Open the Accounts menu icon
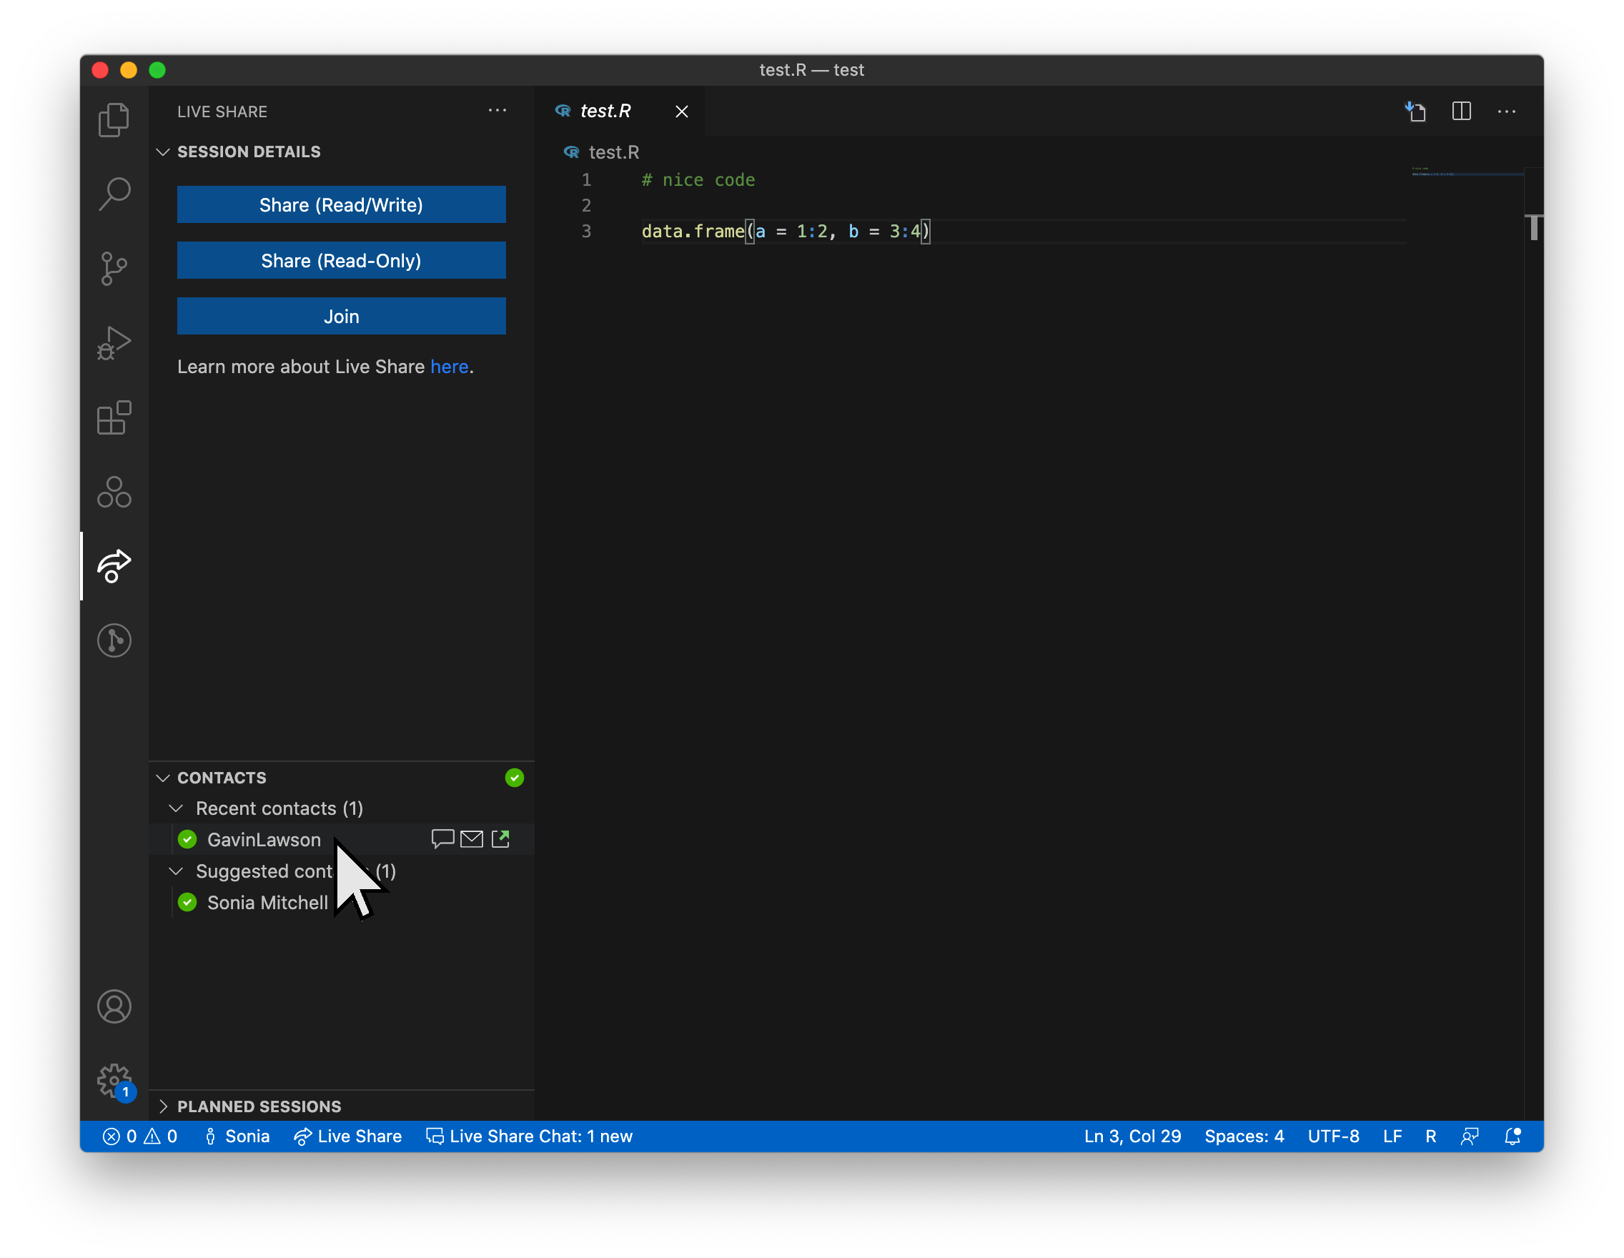 click(x=114, y=1006)
